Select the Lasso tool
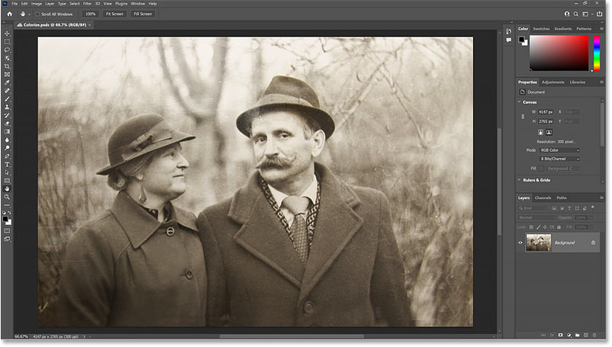 click(x=7, y=50)
